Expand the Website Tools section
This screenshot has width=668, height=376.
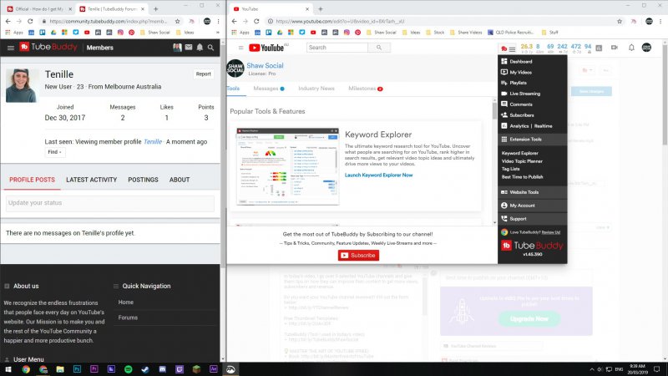[x=523, y=192]
